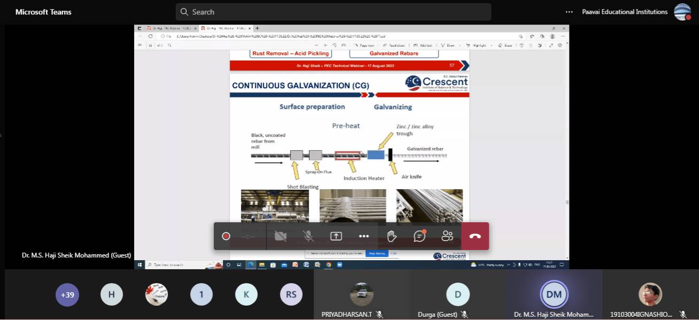699x320 pixels.
Task: Unmute the microphone in the call controls
Action: [308, 236]
